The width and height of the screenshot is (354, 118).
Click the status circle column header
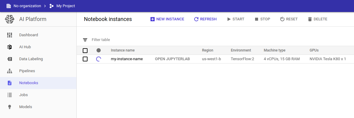tap(99, 50)
